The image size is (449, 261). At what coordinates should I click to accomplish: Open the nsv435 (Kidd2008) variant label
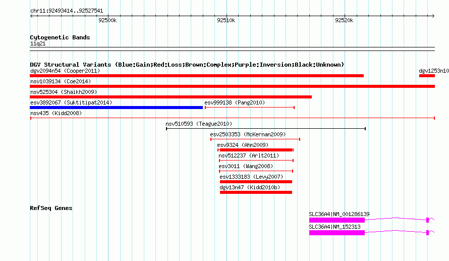(56, 113)
